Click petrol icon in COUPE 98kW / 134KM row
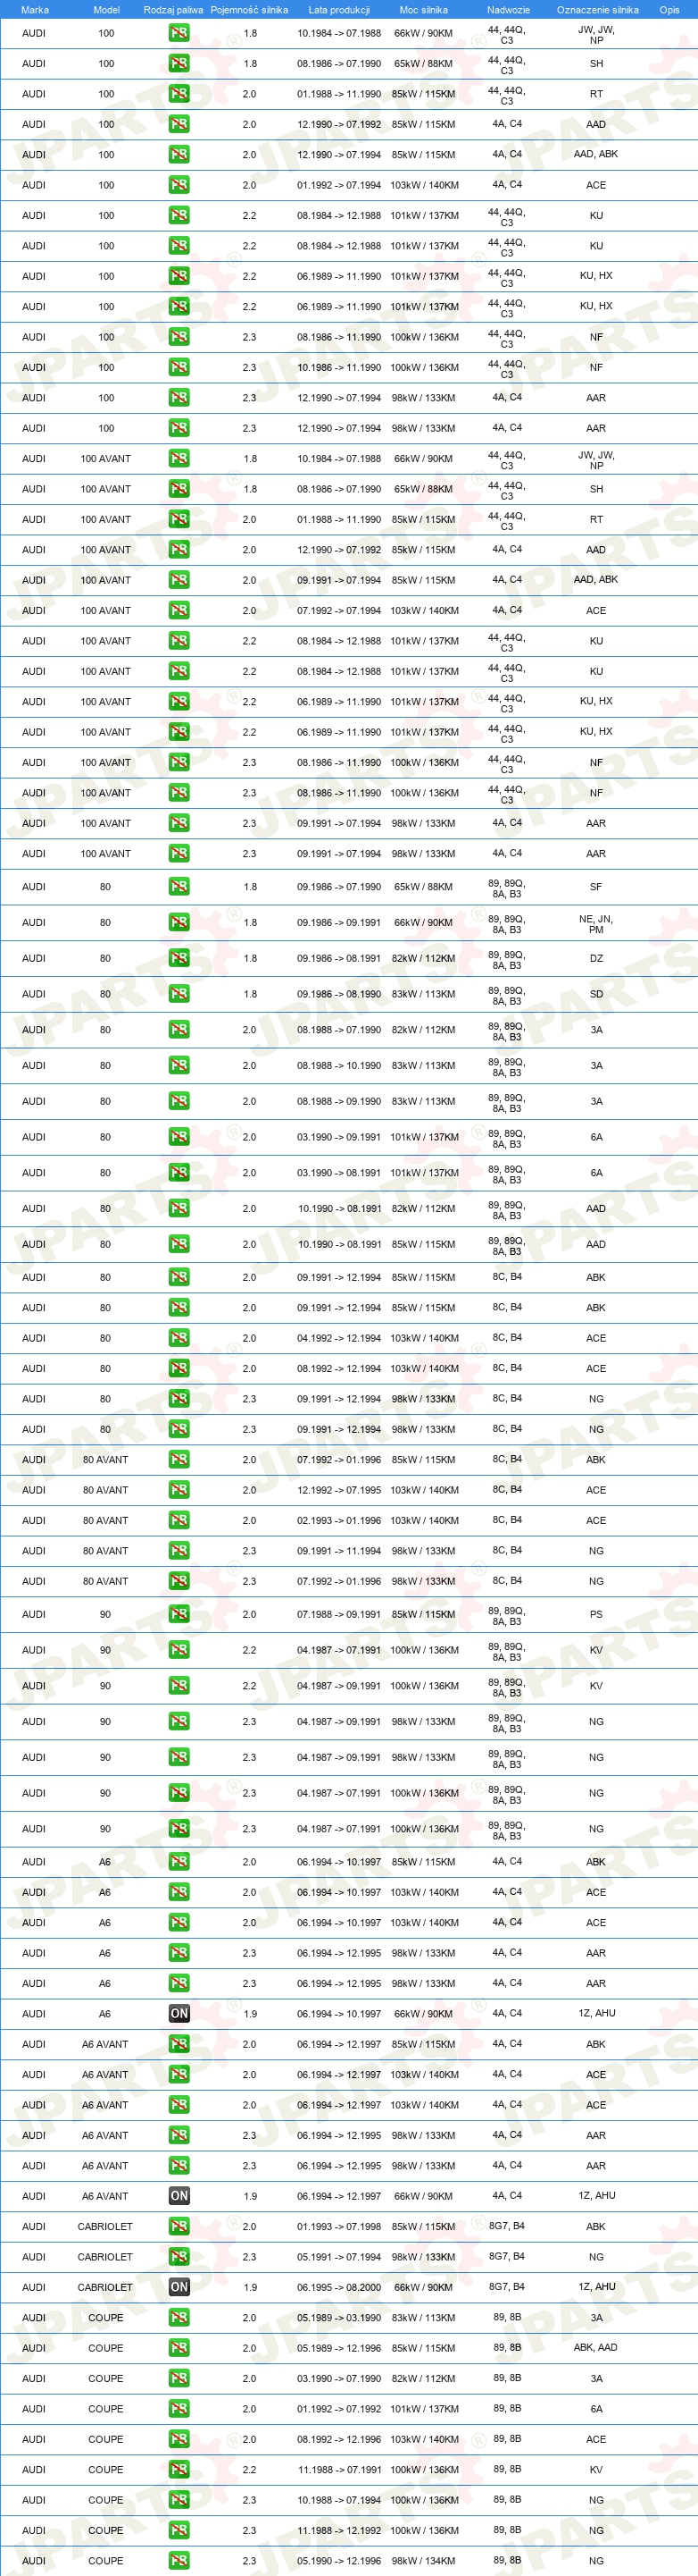Image resolution: width=698 pixels, height=2576 pixels. pos(179,2561)
